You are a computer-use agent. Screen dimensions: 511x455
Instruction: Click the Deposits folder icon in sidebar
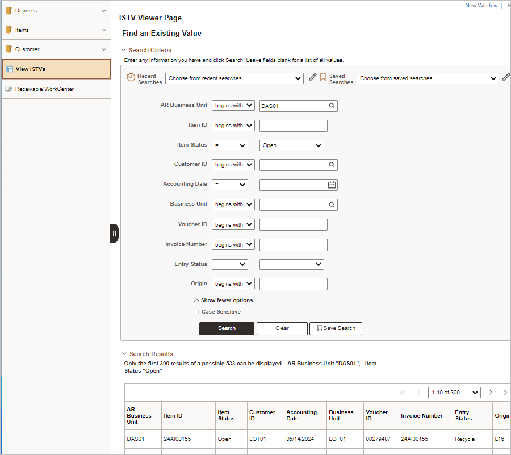[x=9, y=10]
